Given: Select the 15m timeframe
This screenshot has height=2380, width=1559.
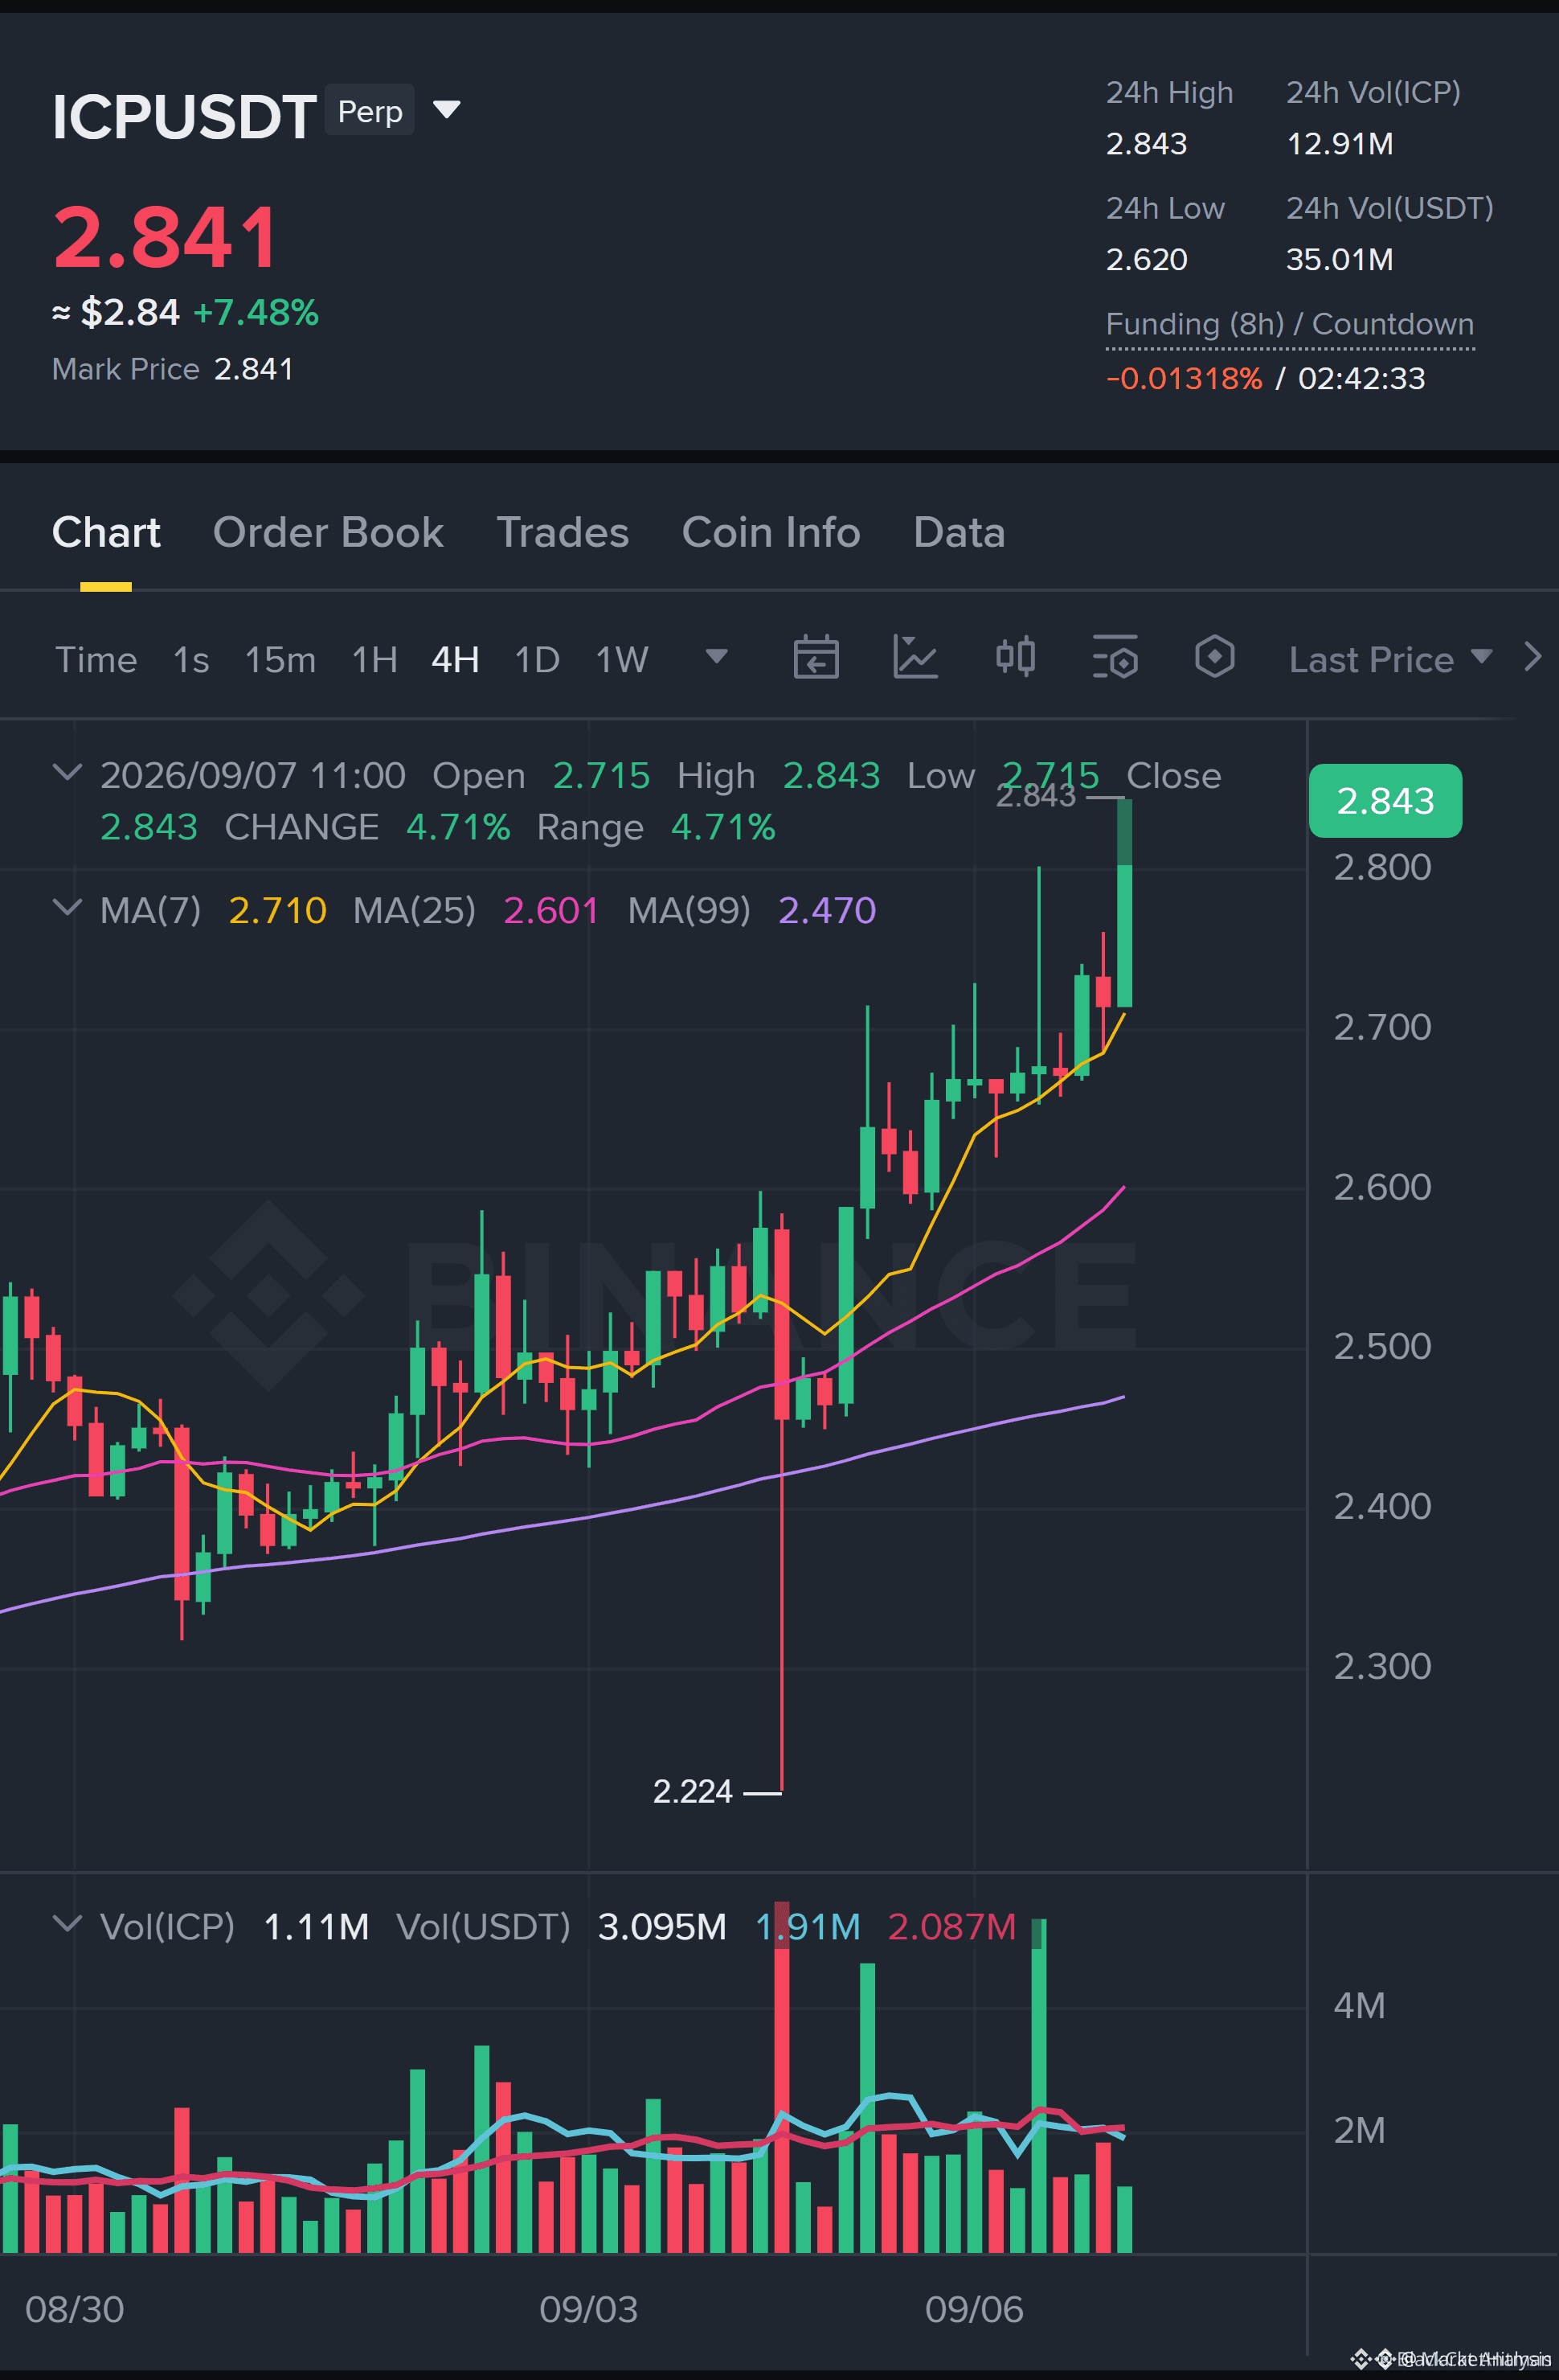Looking at the screenshot, I should tap(280, 660).
